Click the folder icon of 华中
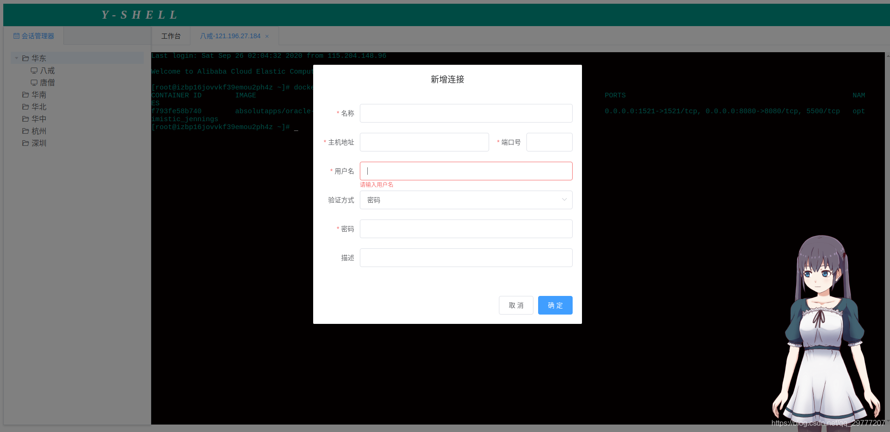890x432 pixels. click(x=26, y=119)
